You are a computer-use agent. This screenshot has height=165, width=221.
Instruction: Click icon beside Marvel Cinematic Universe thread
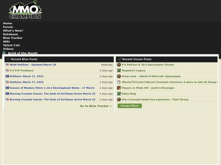[119, 82]
